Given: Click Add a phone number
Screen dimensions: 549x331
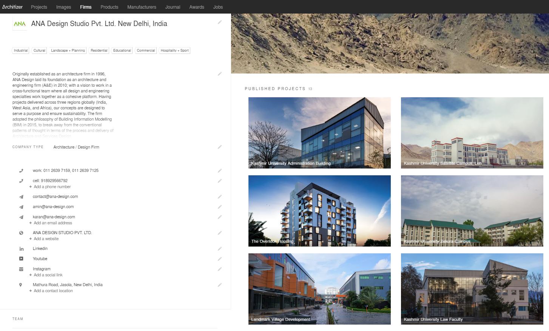Looking at the screenshot, I should 52,187.
